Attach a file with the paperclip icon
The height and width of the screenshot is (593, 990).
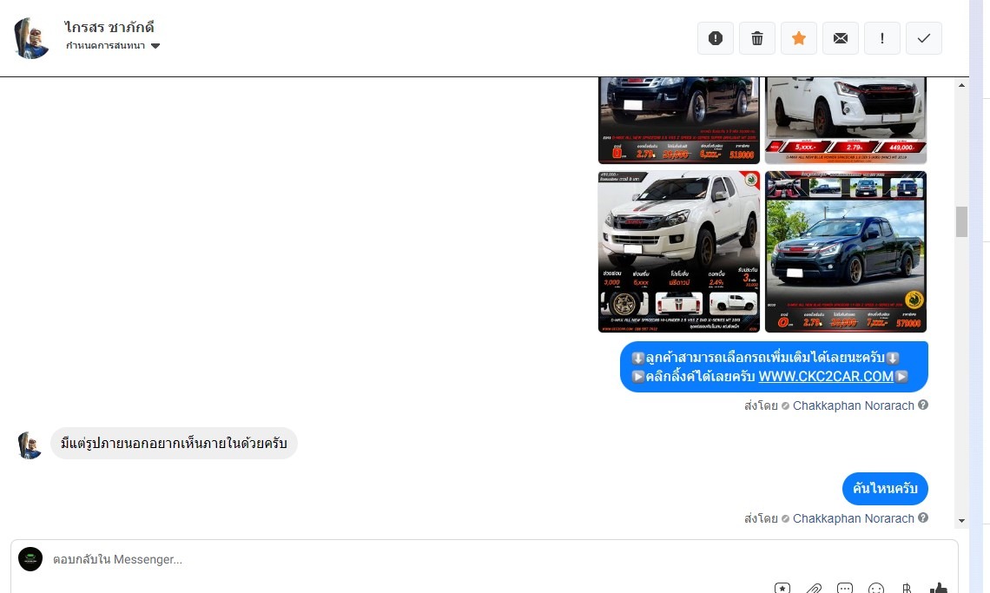(814, 588)
